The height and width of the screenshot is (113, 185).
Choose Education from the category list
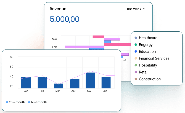[x=147, y=52]
